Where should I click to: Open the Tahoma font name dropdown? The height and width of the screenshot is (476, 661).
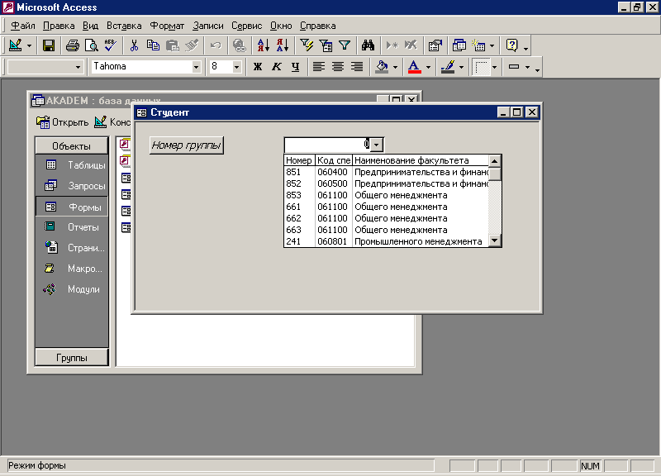point(196,67)
